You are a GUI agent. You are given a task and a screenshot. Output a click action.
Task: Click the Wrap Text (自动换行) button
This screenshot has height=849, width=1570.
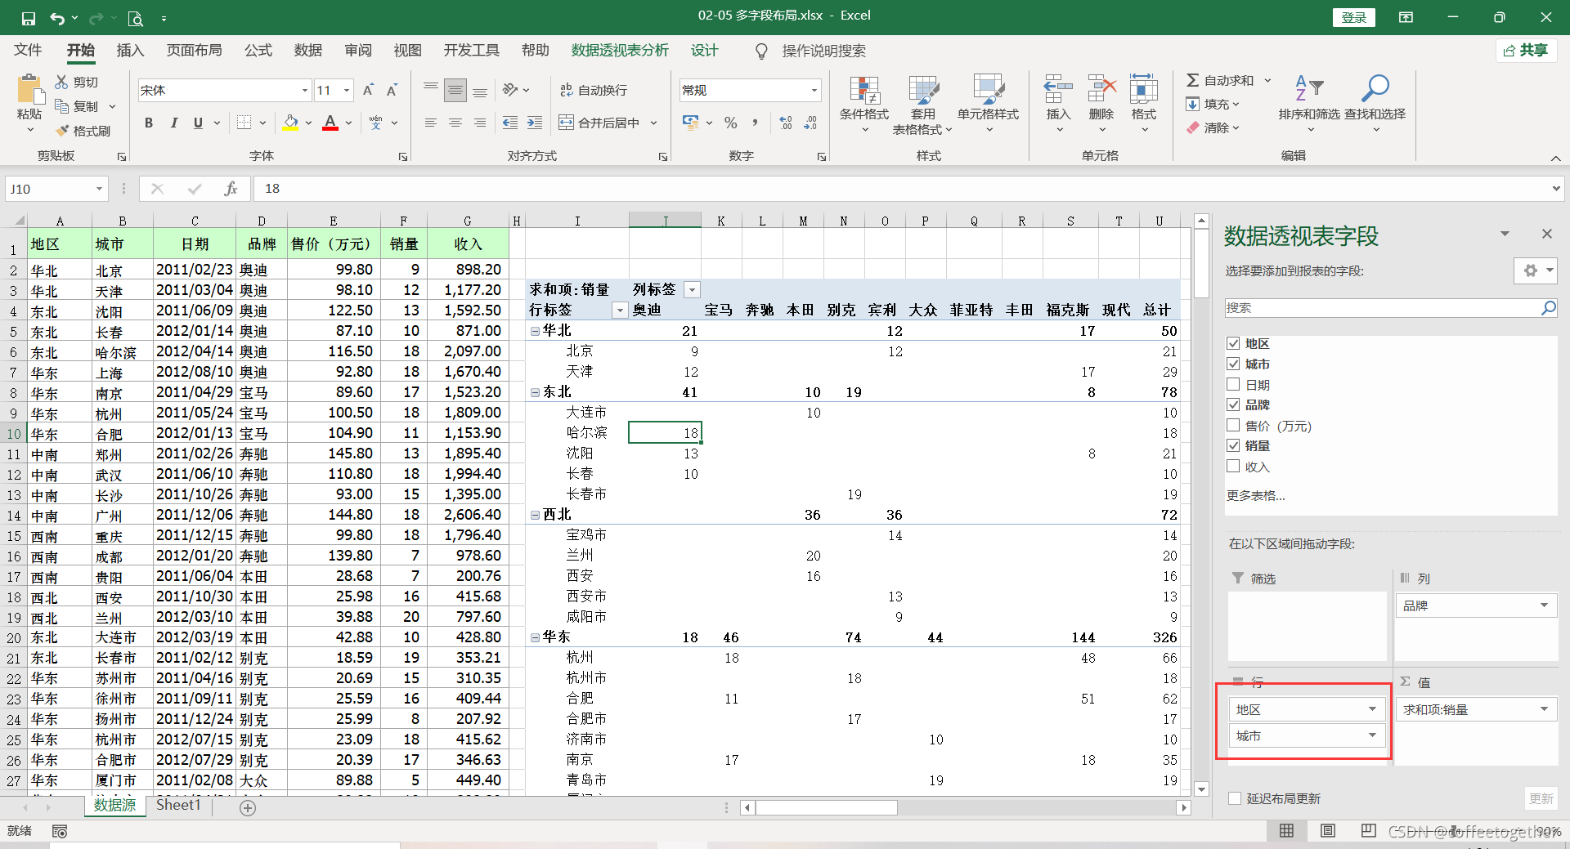(x=594, y=90)
